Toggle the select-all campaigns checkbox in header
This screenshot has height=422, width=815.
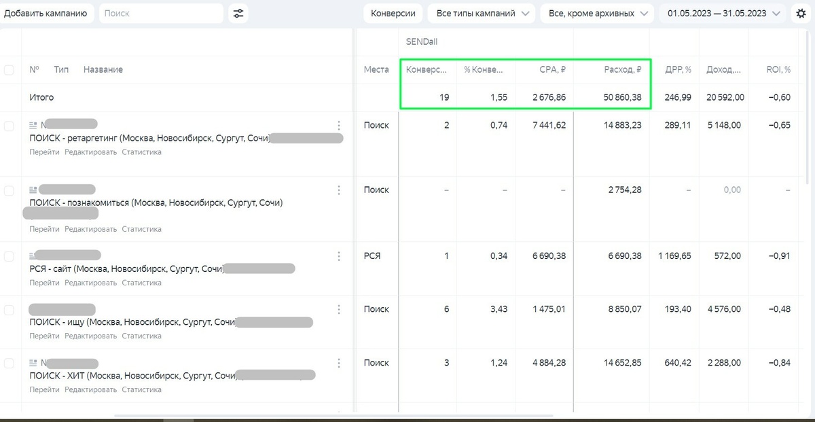click(x=9, y=70)
